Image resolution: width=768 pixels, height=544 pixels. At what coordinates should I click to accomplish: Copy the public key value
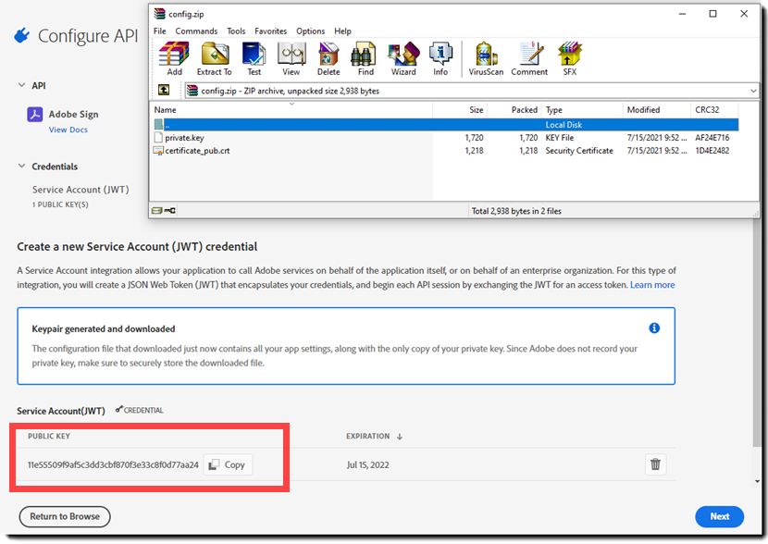(228, 464)
